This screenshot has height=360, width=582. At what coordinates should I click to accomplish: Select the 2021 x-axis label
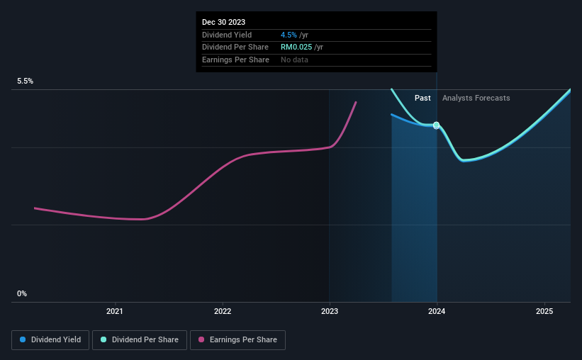[115, 311]
